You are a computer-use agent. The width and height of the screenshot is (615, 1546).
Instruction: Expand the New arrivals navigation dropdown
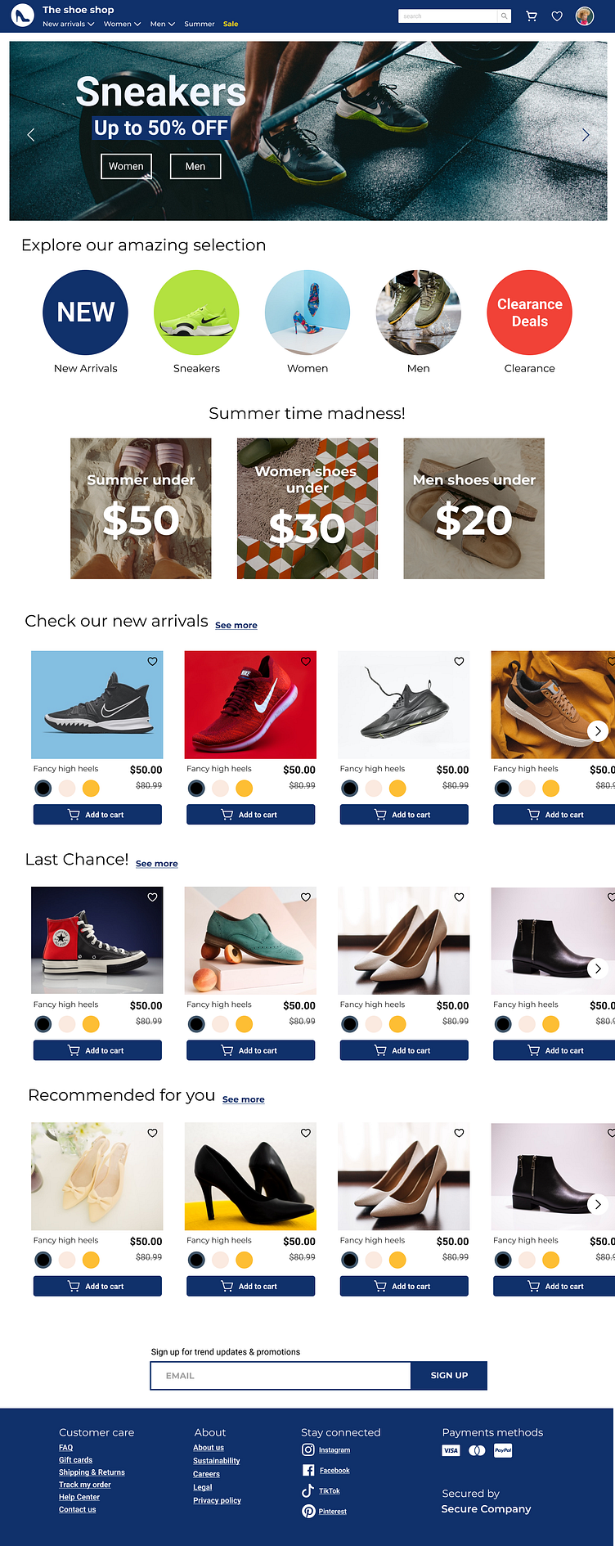tap(68, 24)
